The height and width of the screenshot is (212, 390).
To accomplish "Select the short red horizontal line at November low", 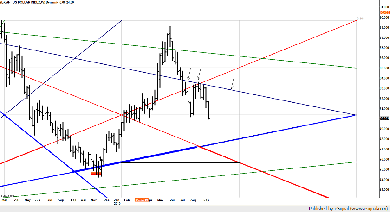I will point(97,174).
